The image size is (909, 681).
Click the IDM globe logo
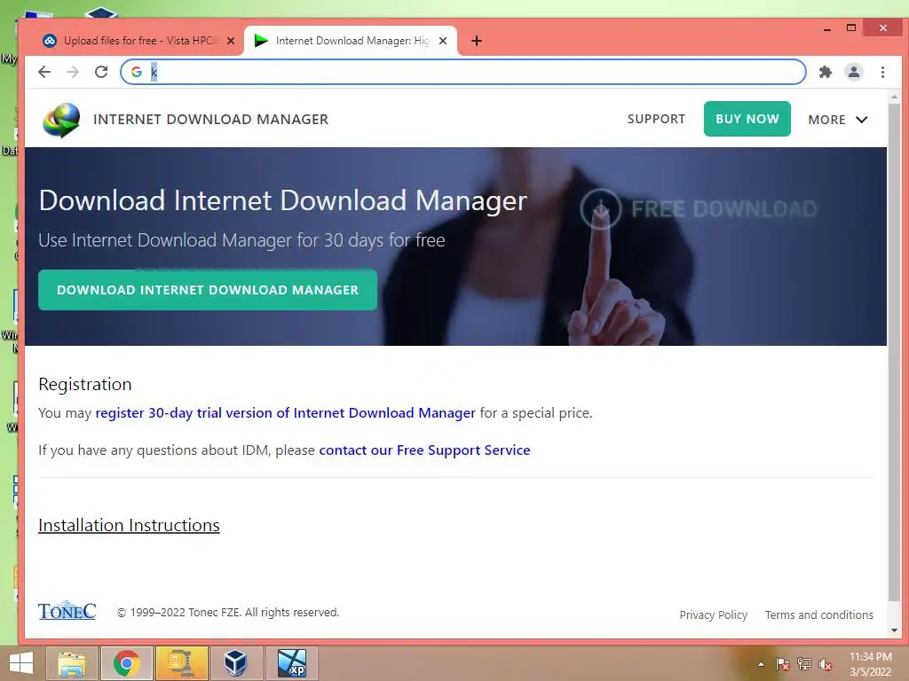pos(61,120)
